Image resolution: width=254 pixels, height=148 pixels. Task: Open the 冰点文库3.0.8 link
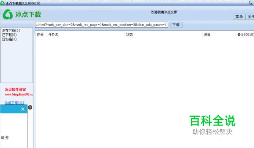pyautogui.click(x=15, y=103)
